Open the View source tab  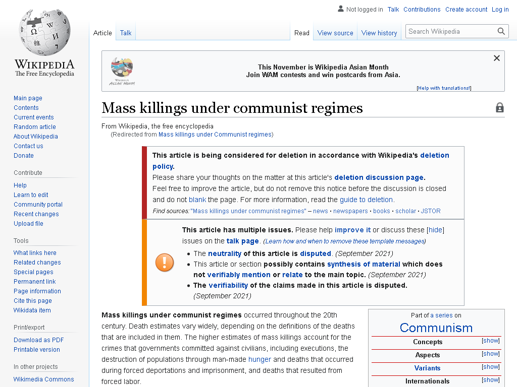(x=335, y=33)
